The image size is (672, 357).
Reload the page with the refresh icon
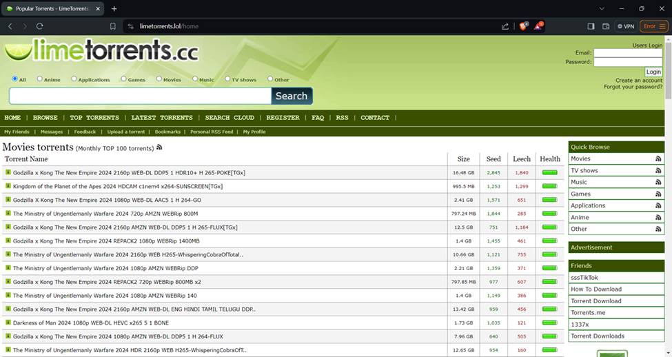click(x=40, y=26)
